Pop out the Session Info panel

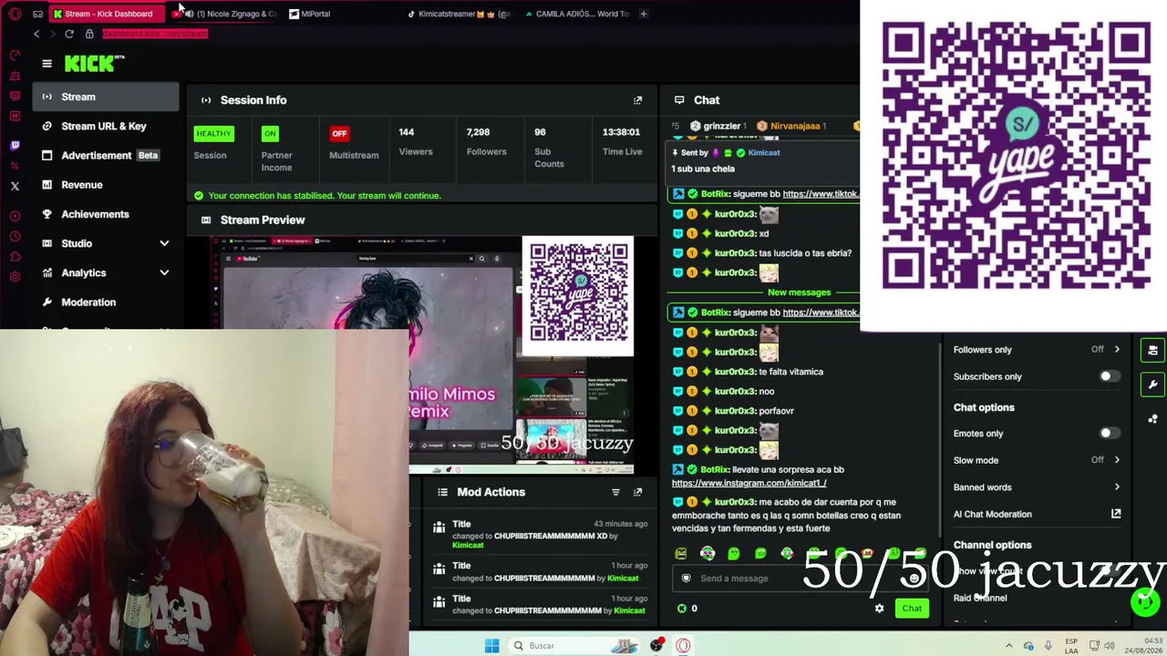pos(638,100)
